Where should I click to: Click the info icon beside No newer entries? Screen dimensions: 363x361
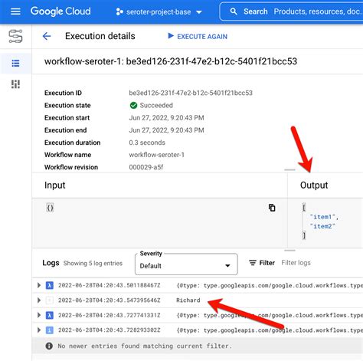(49, 346)
